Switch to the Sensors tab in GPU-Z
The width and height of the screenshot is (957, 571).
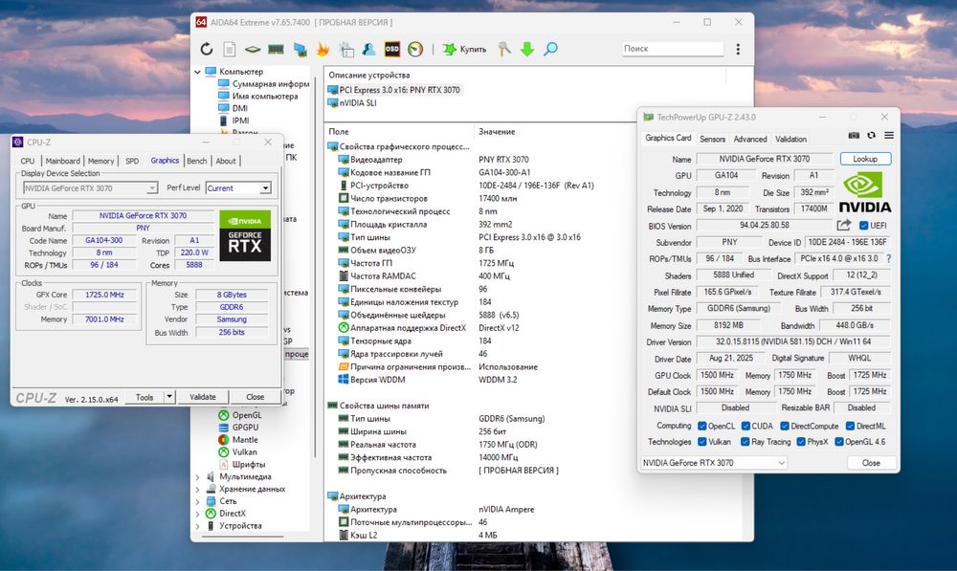click(712, 139)
